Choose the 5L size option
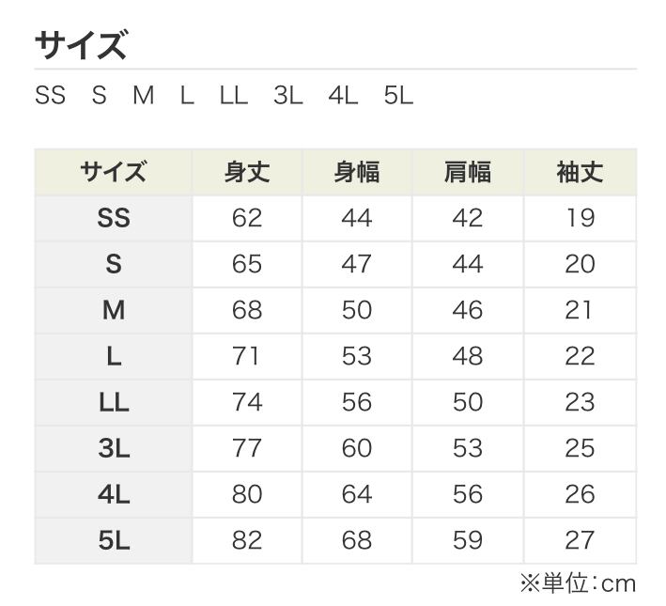 398,96
